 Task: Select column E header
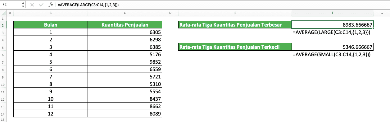coord(235,13)
